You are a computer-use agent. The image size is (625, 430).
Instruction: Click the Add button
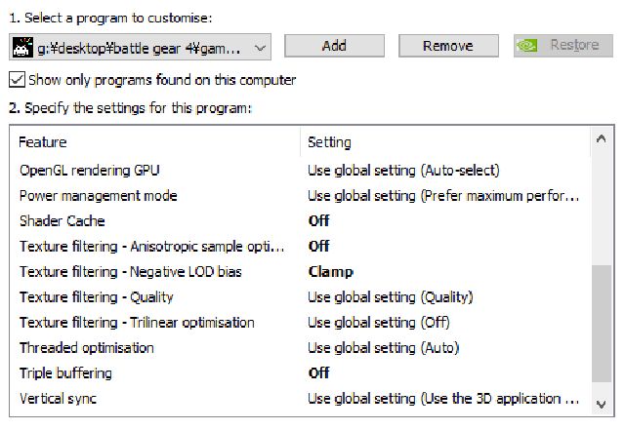(334, 46)
